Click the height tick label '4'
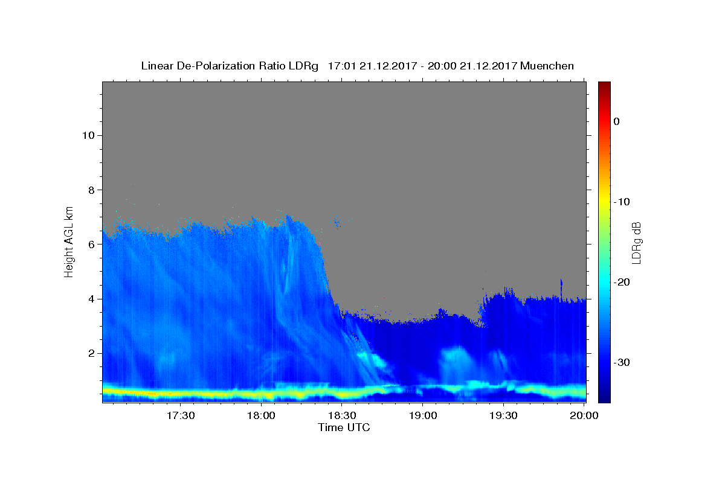This screenshot has width=725, height=483. tap(90, 299)
